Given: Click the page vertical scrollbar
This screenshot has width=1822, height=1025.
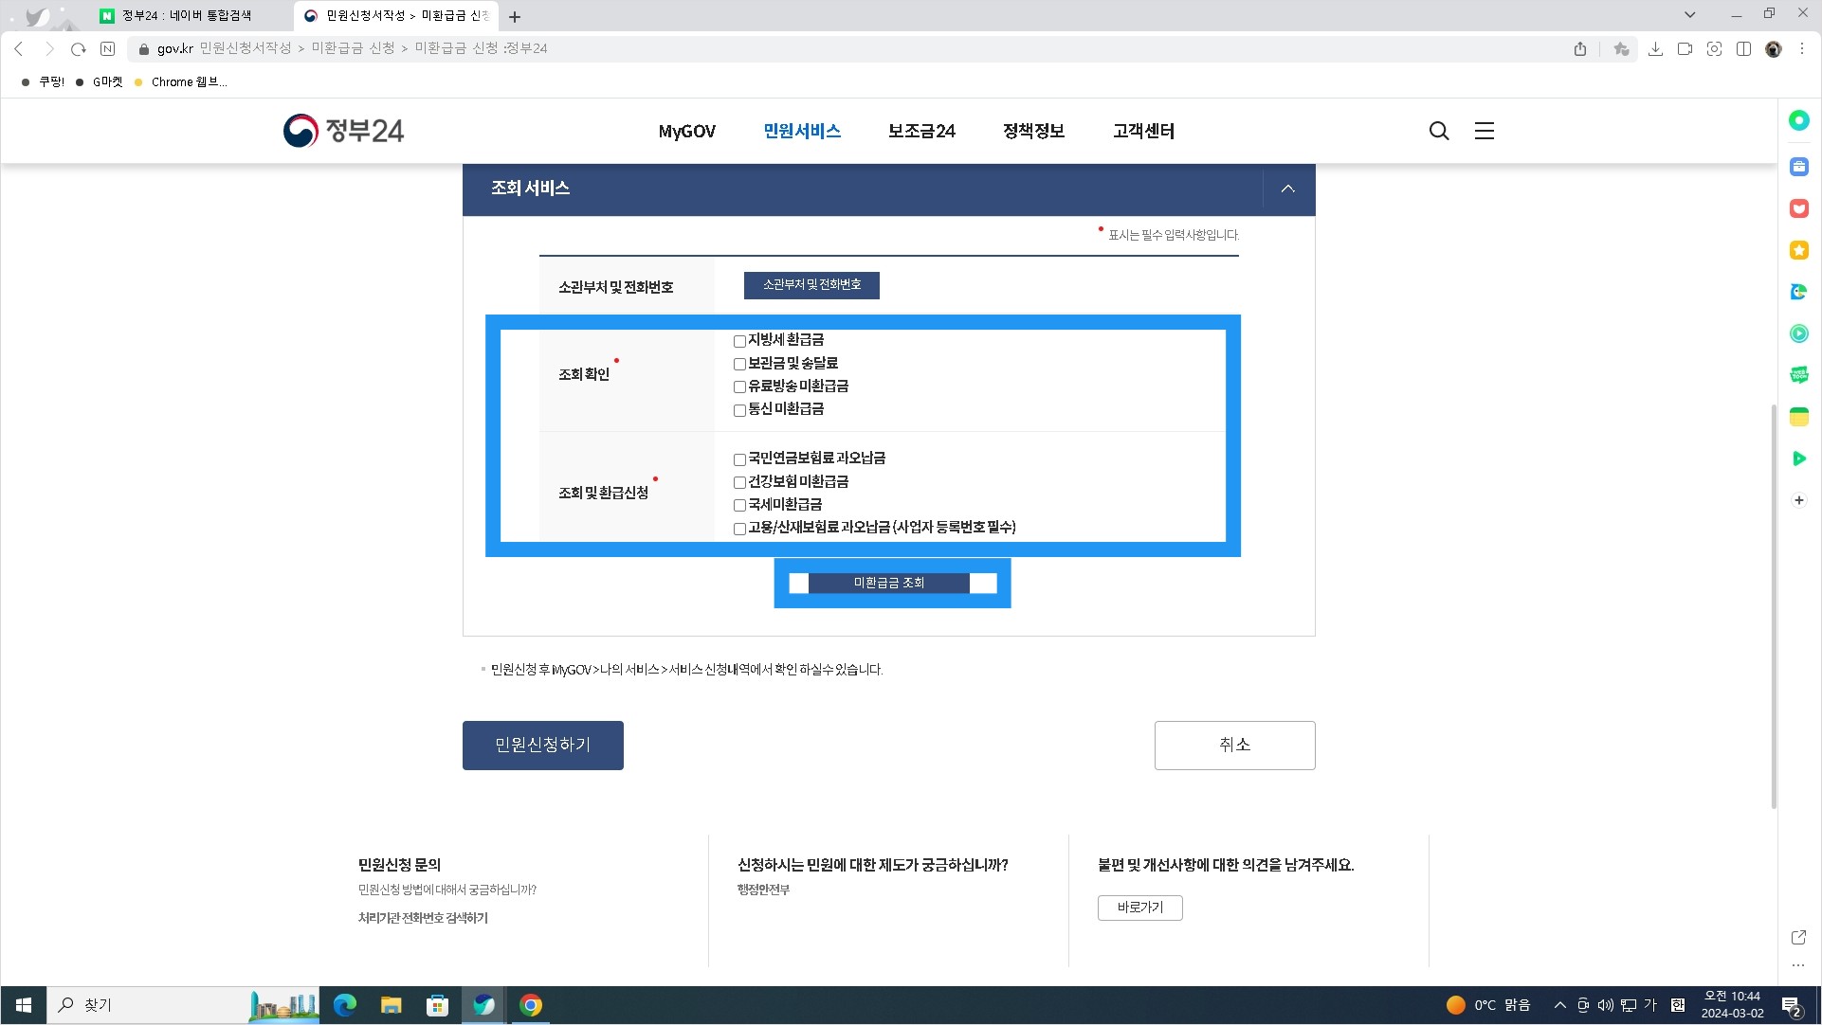Looking at the screenshot, I should coord(1774,606).
